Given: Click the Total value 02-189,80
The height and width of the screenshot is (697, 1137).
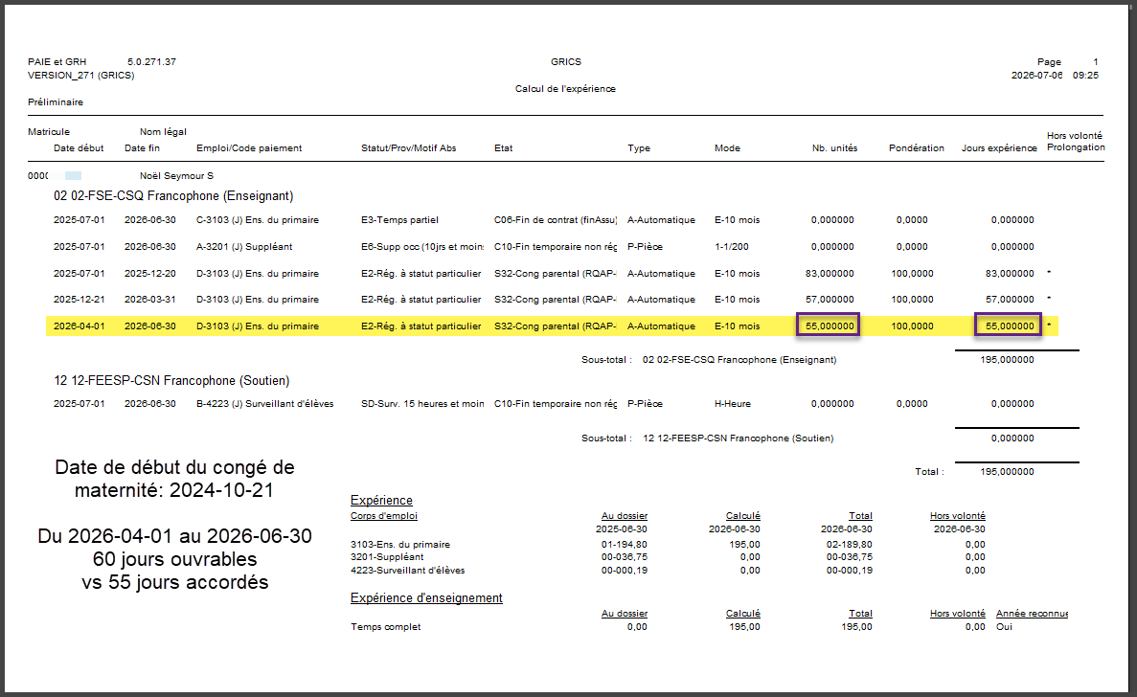Looking at the screenshot, I should [x=849, y=544].
